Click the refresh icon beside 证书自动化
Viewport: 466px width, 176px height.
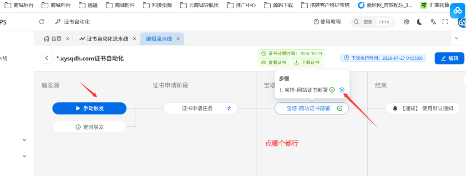click(x=42, y=22)
